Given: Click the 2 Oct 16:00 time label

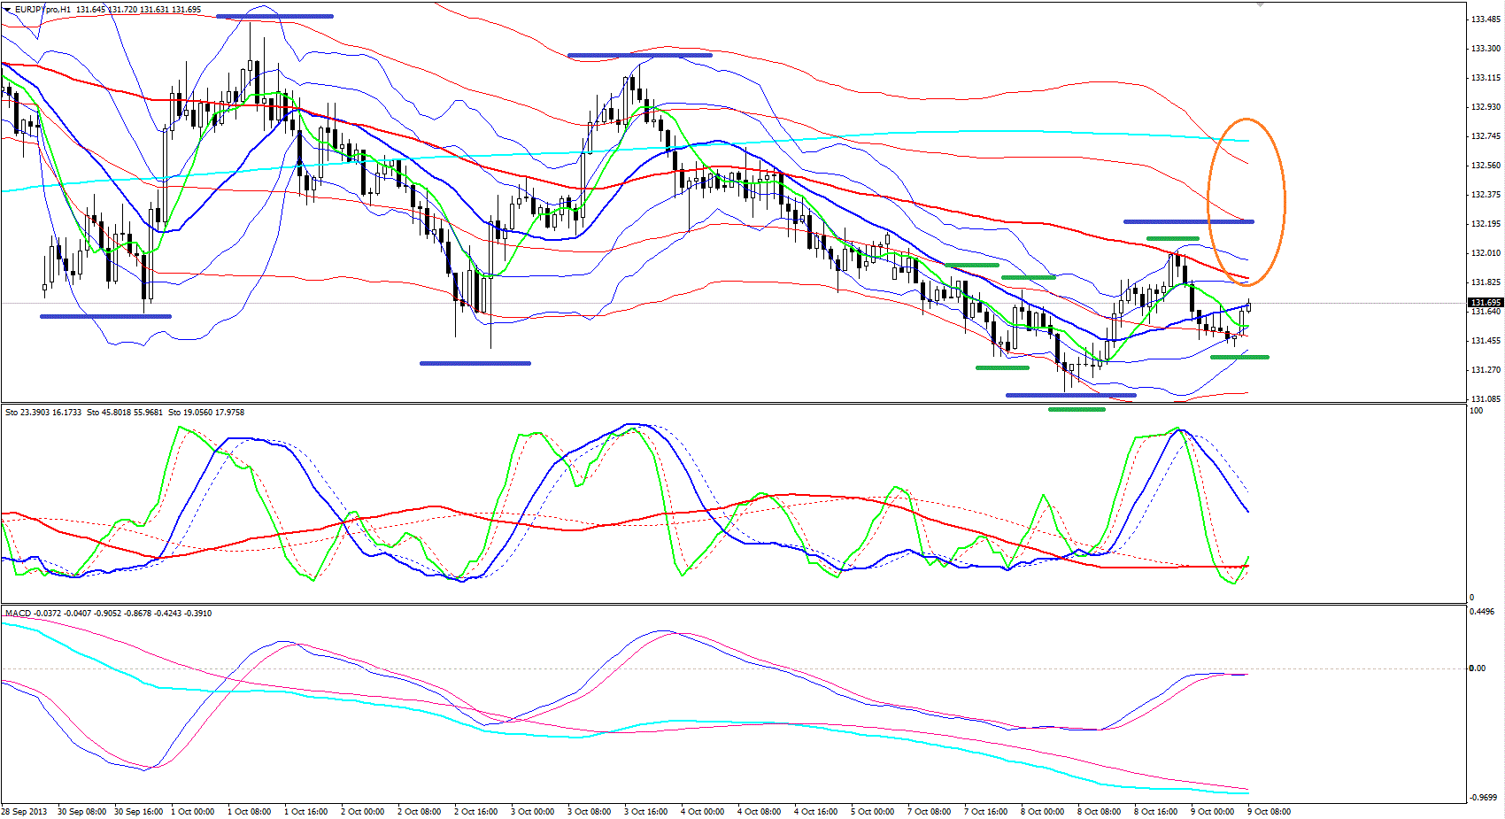Looking at the screenshot, I should 475,812.
